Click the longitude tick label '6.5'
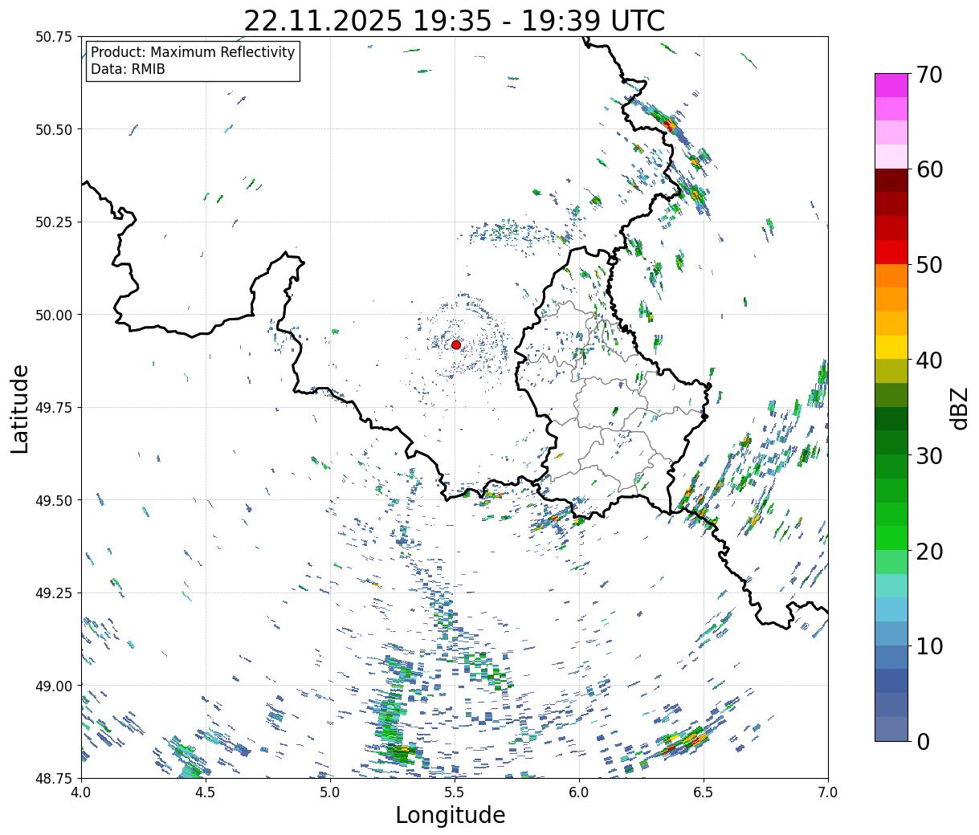The height and width of the screenshot is (835, 979). click(x=704, y=792)
